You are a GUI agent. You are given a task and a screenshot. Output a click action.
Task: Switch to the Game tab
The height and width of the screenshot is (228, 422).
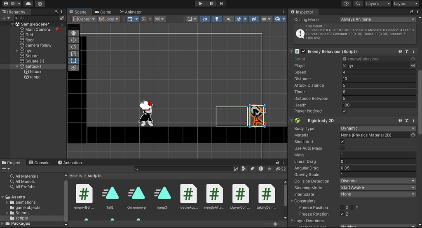tap(103, 12)
